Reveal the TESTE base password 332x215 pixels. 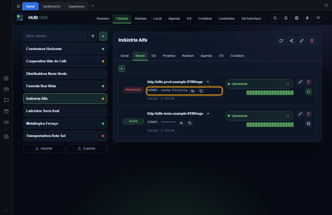click(x=181, y=123)
